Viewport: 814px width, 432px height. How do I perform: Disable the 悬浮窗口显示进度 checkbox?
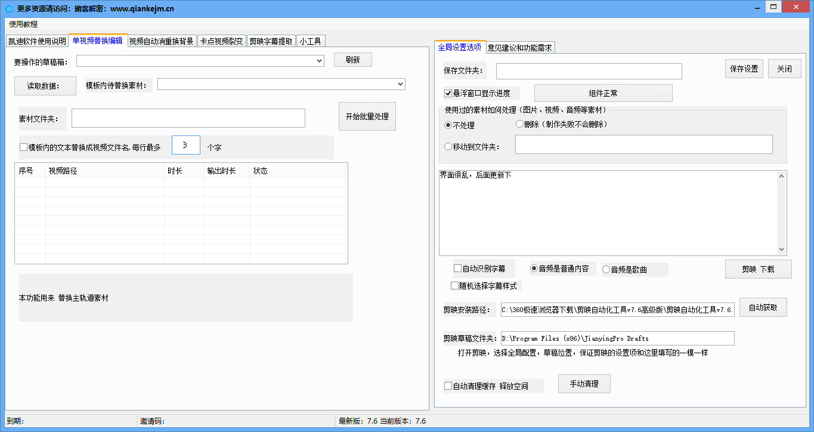(447, 93)
